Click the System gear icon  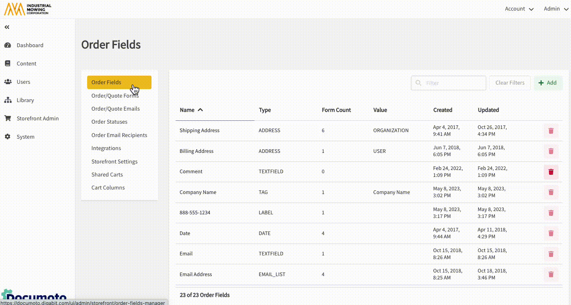click(7, 137)
